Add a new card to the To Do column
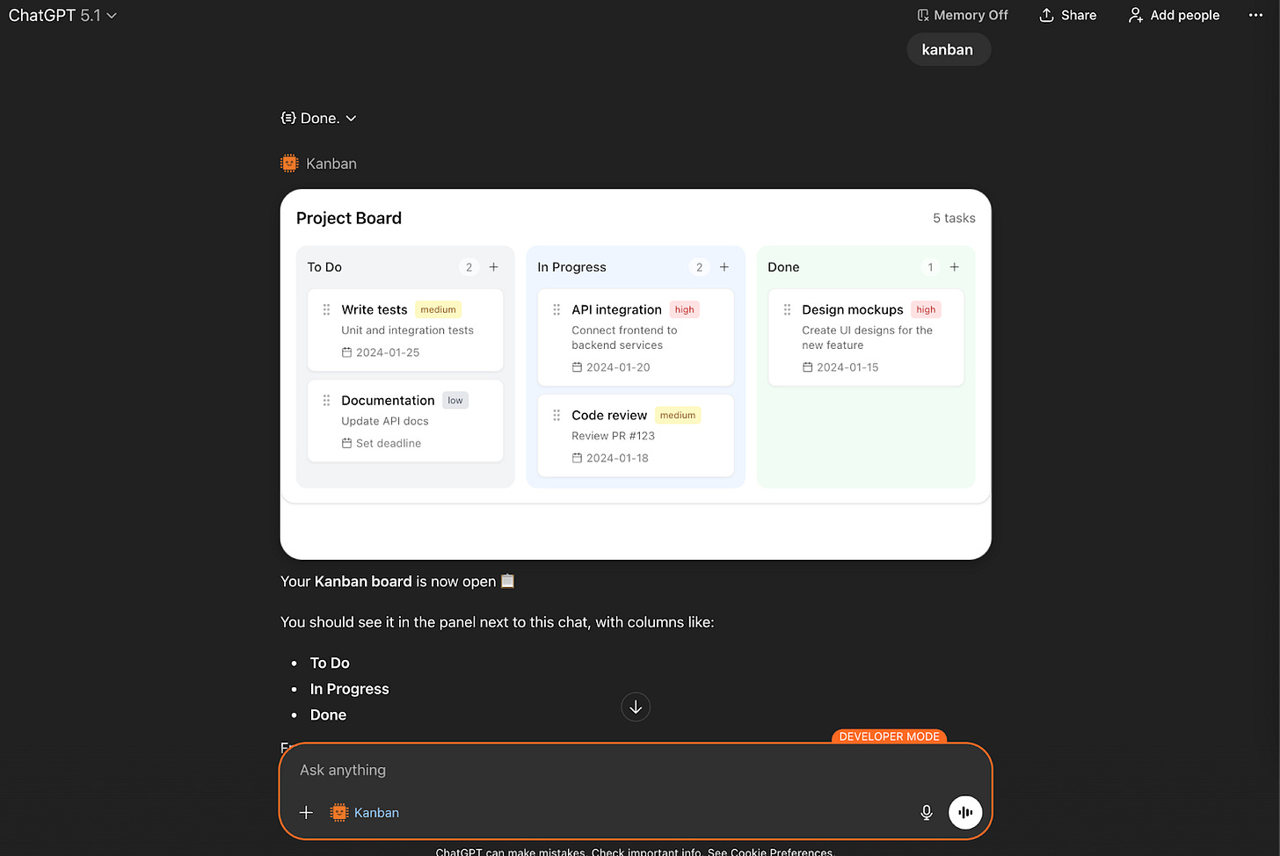The image size is (1280, 856). click(493, 266)
